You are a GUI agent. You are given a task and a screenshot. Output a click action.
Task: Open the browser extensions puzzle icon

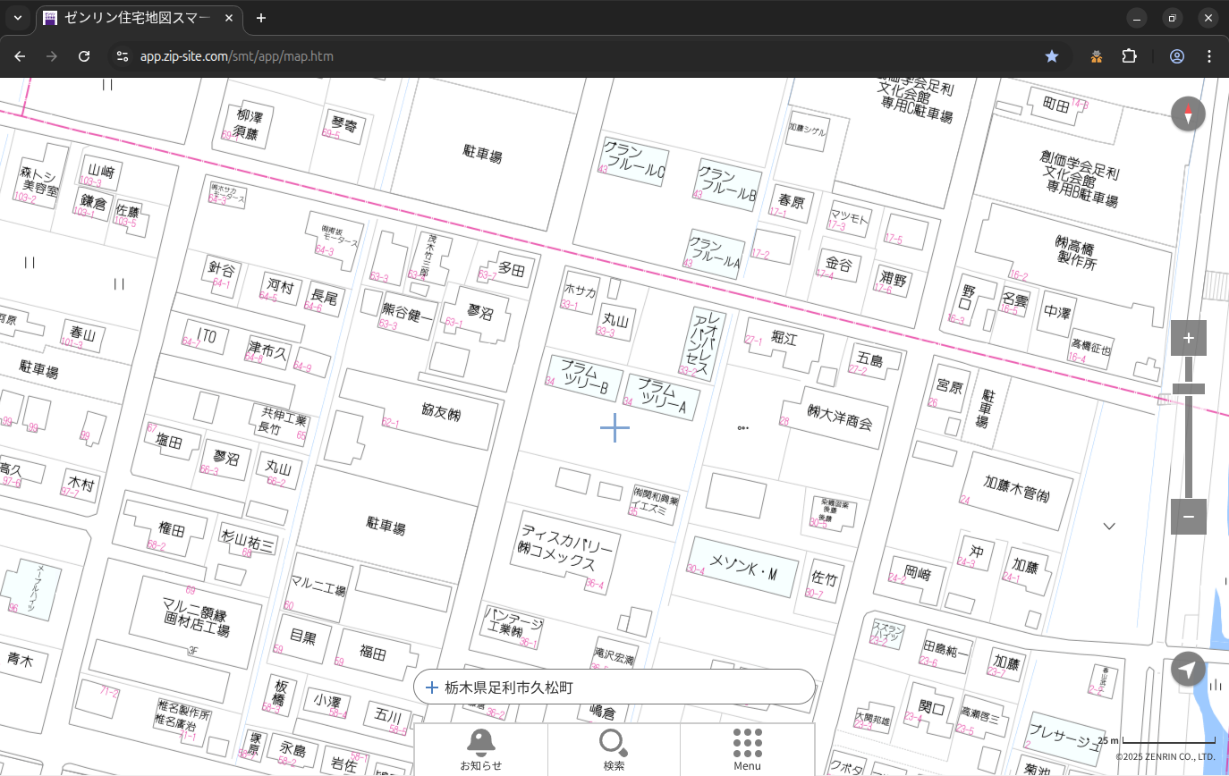tap(1130, 56)
